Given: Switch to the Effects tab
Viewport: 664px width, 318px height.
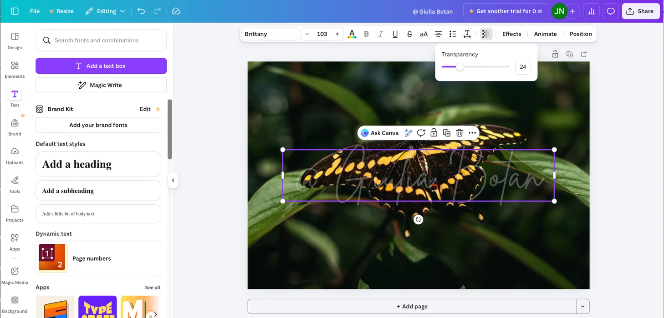Looking at the screenshot, I should click(x=511, y=34).
